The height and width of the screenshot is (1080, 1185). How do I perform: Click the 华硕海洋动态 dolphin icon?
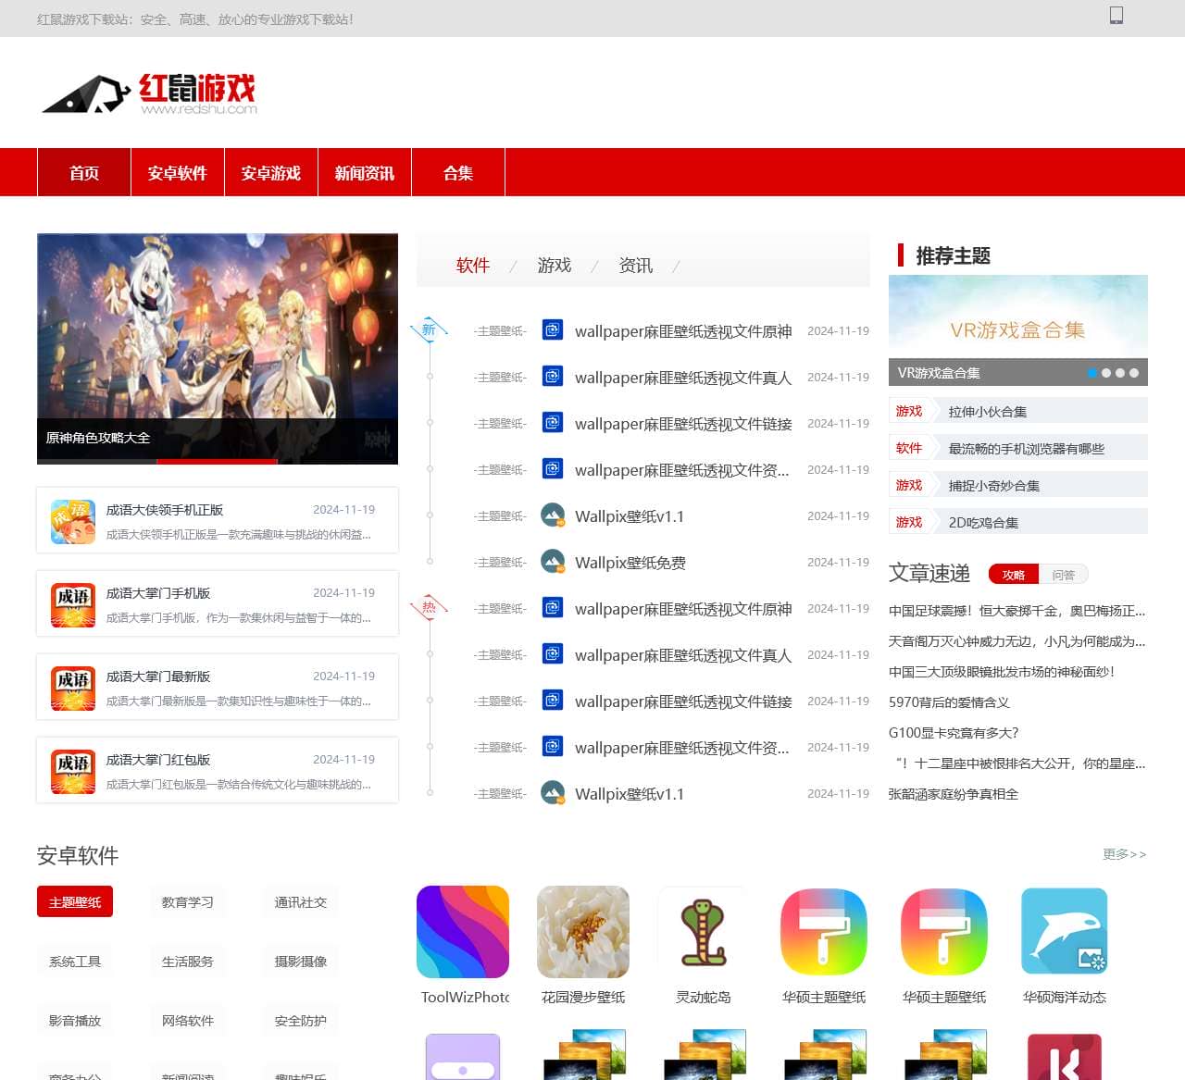pos(1065,931)
